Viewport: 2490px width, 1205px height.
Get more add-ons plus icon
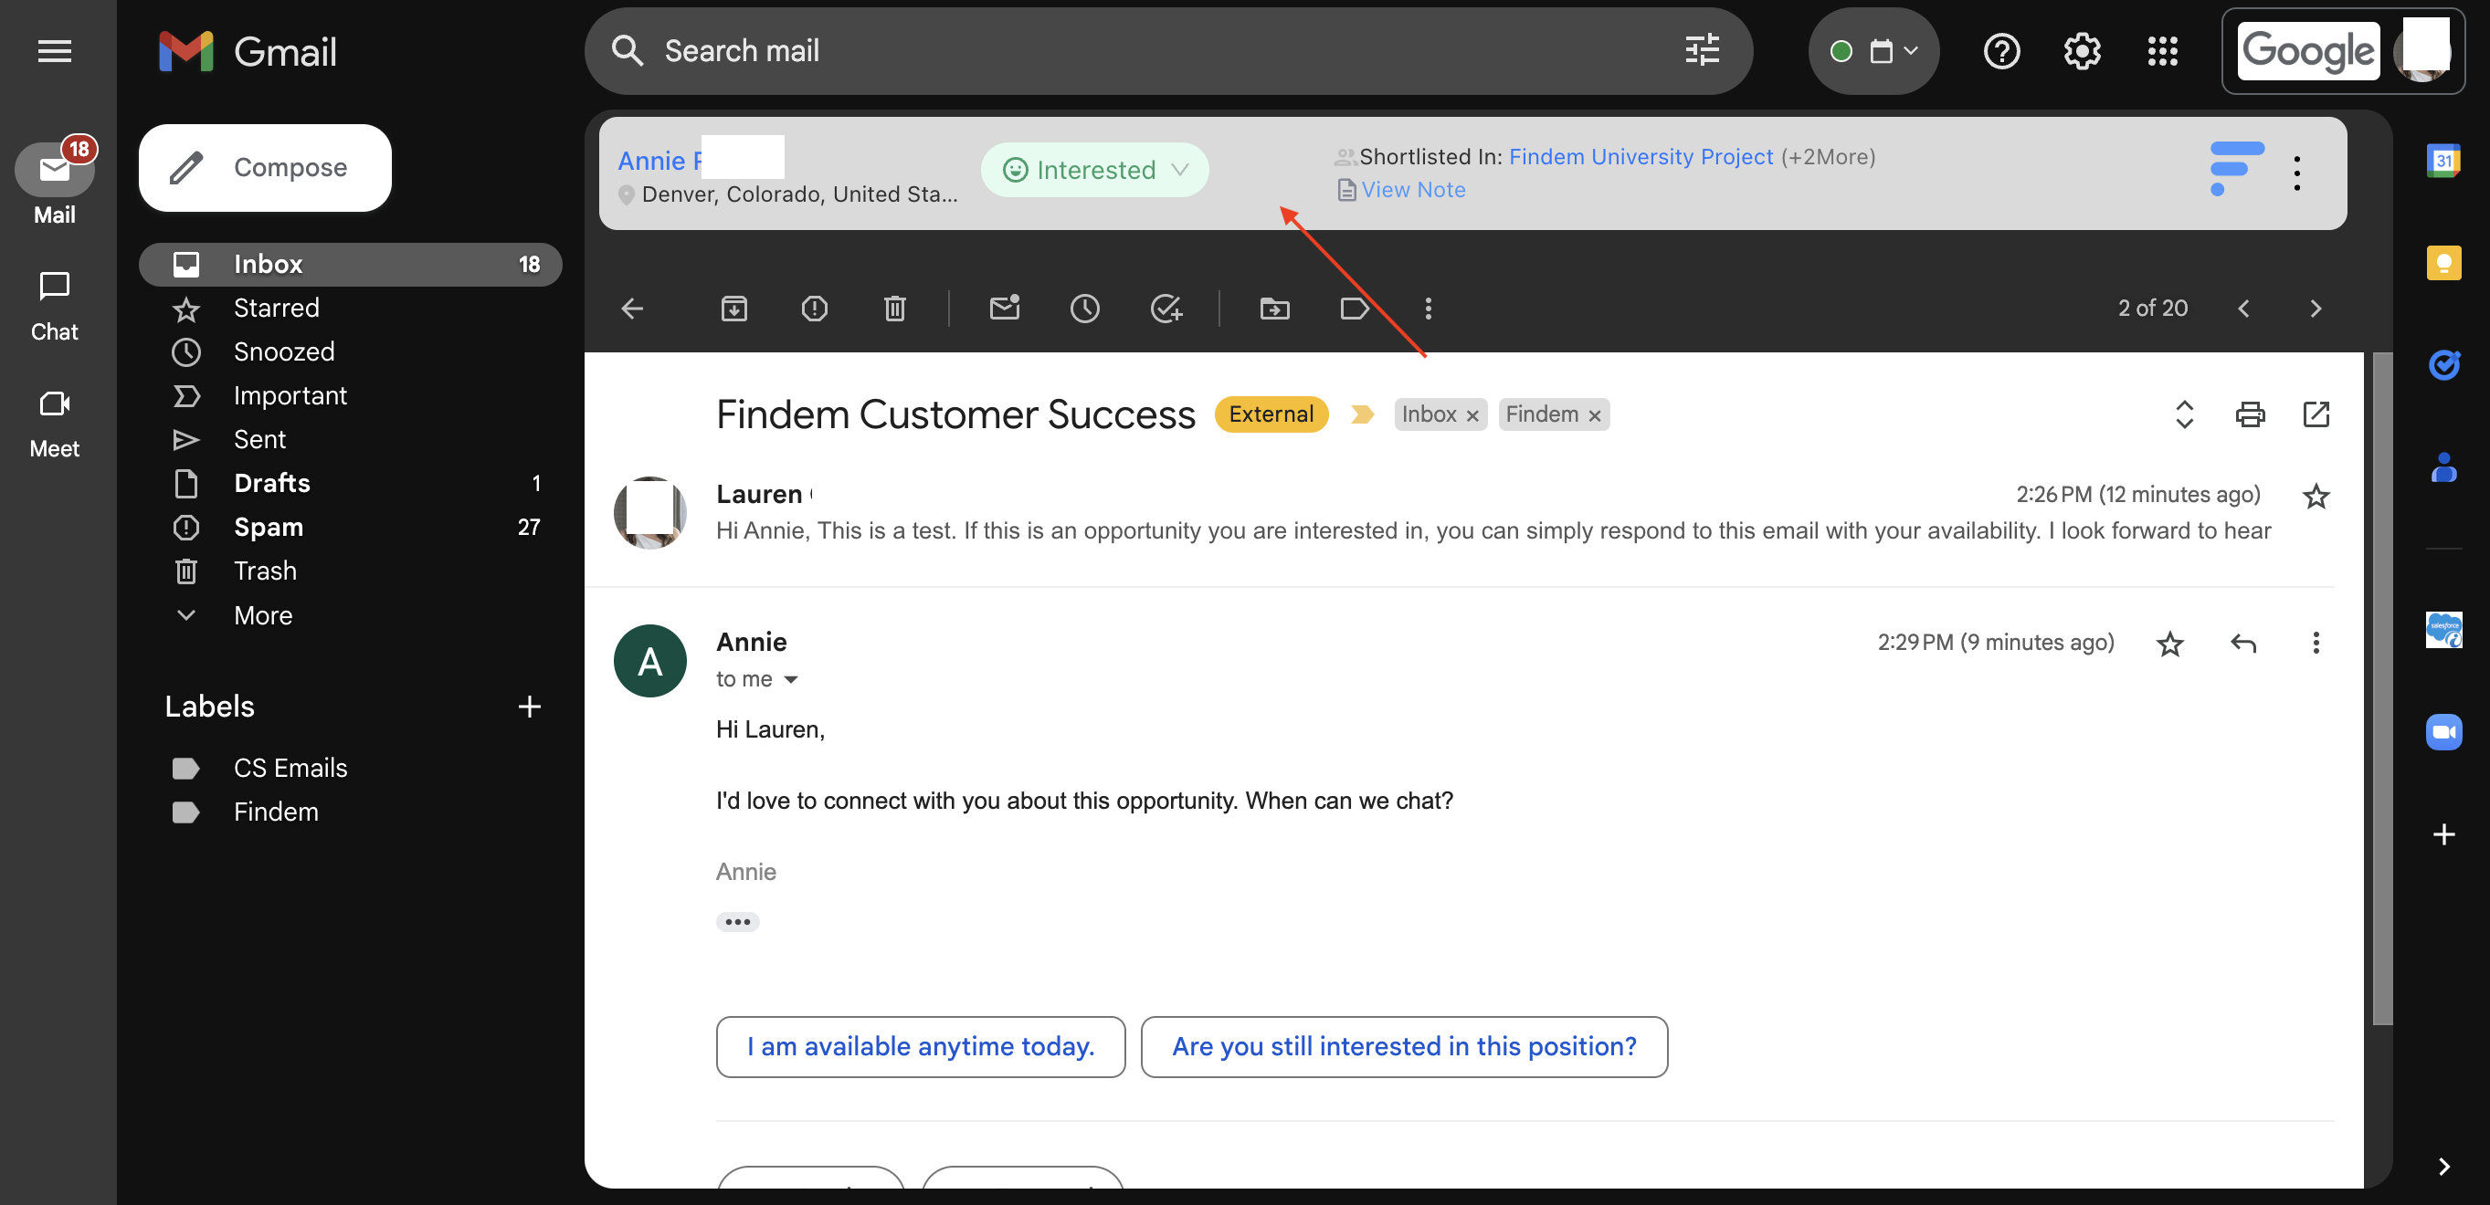tap(2443, 834)
